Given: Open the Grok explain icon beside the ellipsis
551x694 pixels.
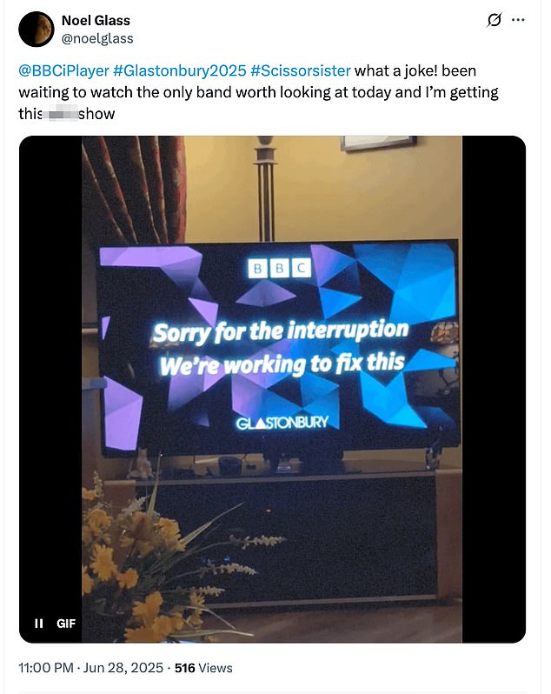Looking at the screenshot, I should 494,20.
